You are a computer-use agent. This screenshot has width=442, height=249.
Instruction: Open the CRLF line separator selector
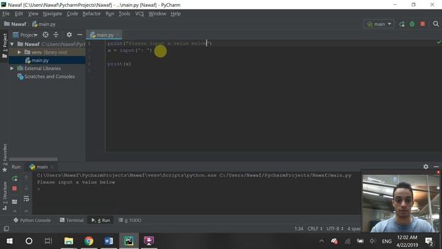point(315,229)
